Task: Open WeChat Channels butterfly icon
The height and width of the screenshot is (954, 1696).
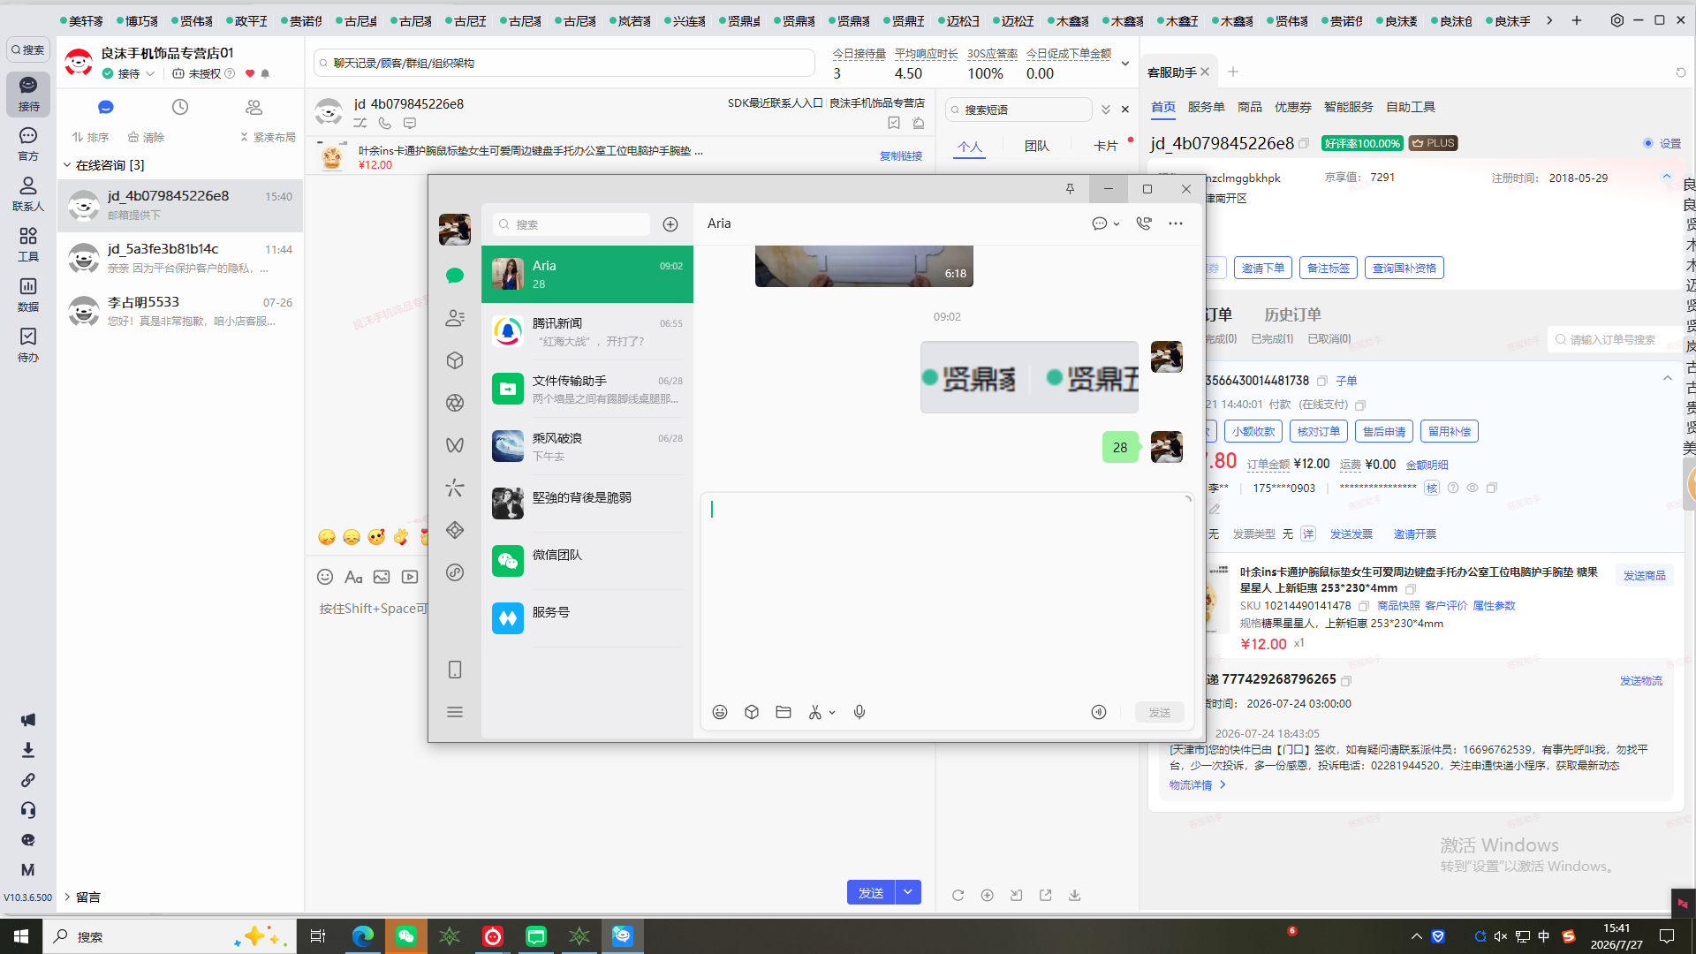Action: 455,445
